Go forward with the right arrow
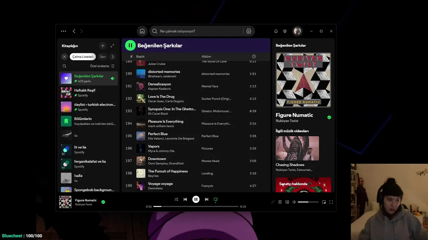The image size is (428, 240). pos(81,31)
